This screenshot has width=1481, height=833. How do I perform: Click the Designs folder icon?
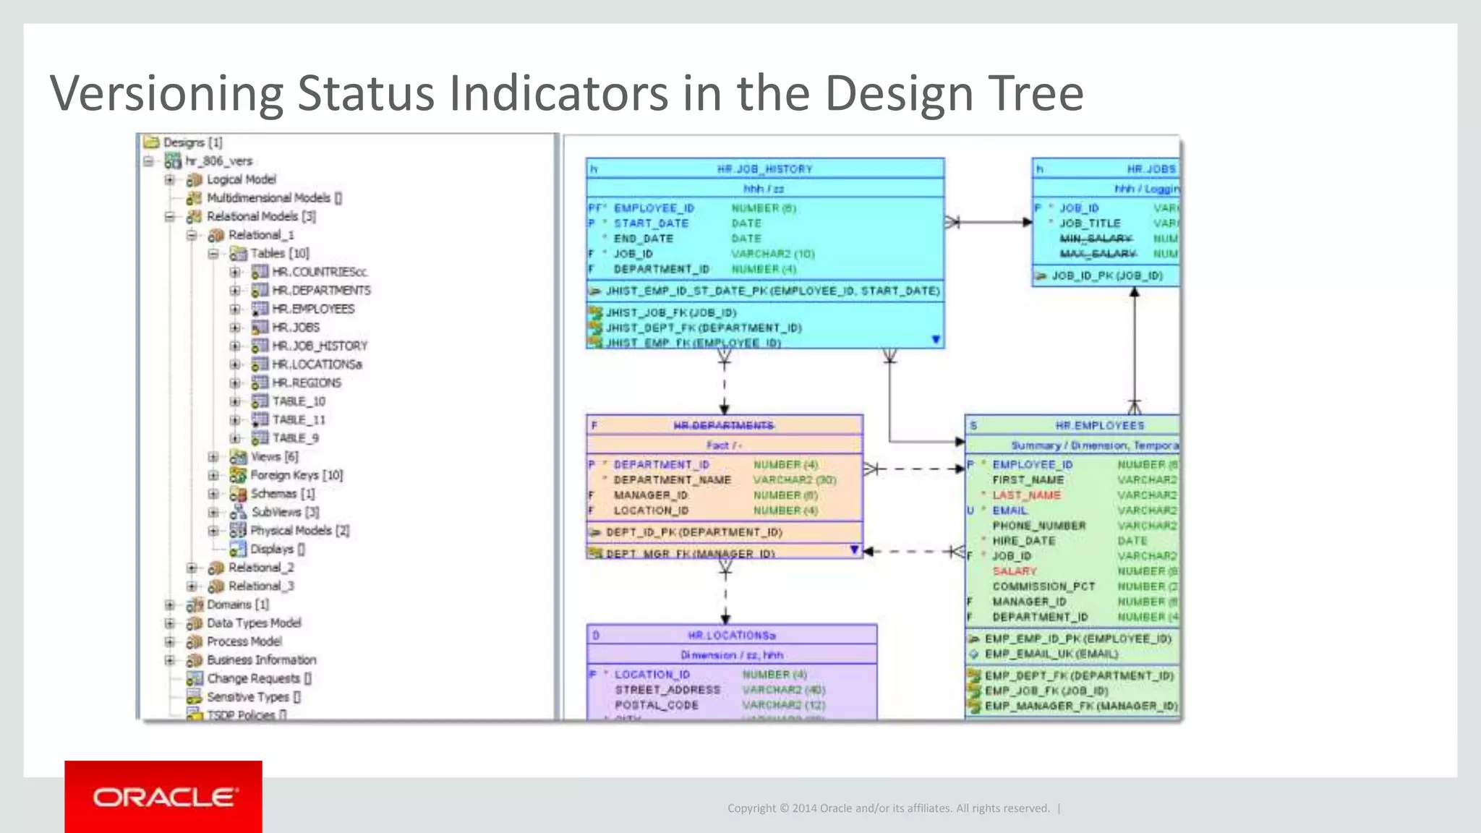[151, 142]
